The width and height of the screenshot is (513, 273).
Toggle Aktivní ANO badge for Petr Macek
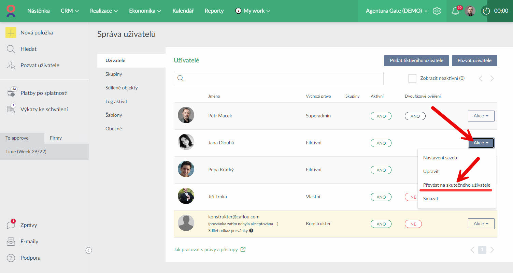(381, 116)
